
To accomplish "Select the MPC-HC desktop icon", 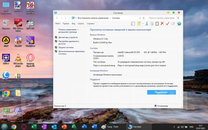I will (30, 24).
